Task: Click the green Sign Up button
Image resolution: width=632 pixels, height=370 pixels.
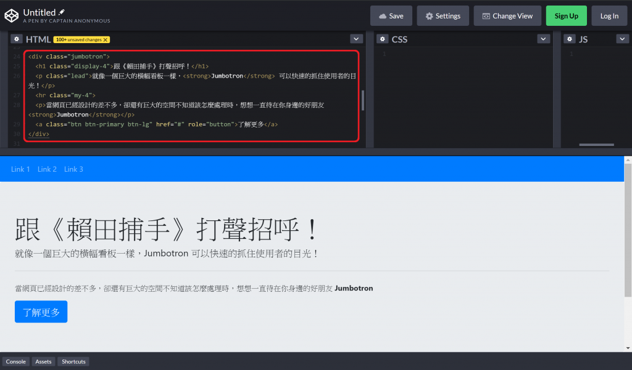Action: [567, 15]
